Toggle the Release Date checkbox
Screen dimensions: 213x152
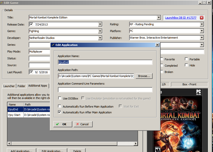pyautogui.click(x=31, y=24)
